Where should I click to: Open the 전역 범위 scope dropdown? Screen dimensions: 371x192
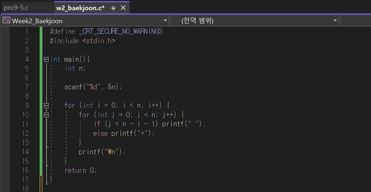pos(335,21)
